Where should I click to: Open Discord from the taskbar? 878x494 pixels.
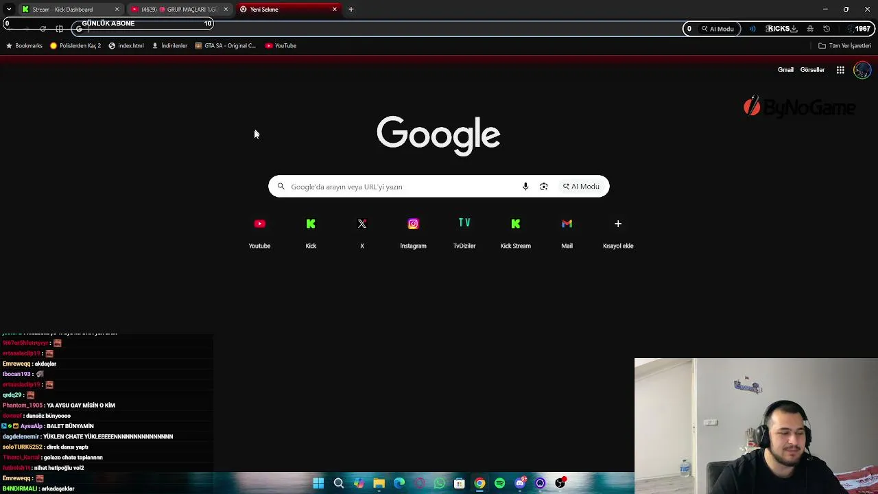pos(520,483)
